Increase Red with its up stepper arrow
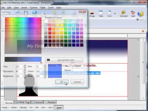Screen dimensions: 148x111 [45, 65]
